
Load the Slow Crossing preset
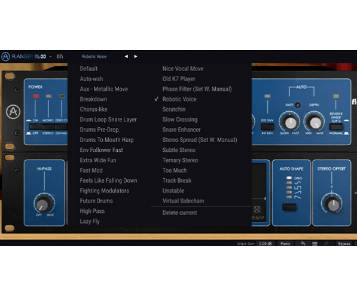pos(180,120)
